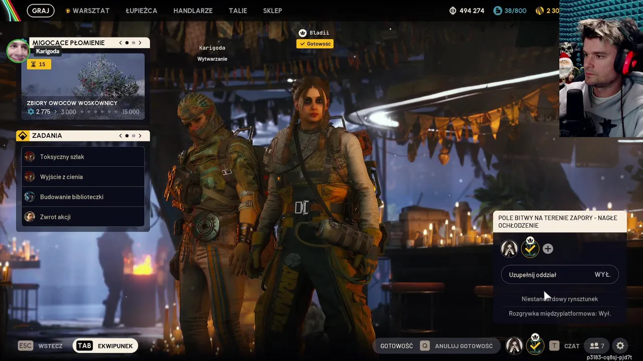Click bottom bar crowned ready avatar
643x361 pixels.
(x=535, y=344)
